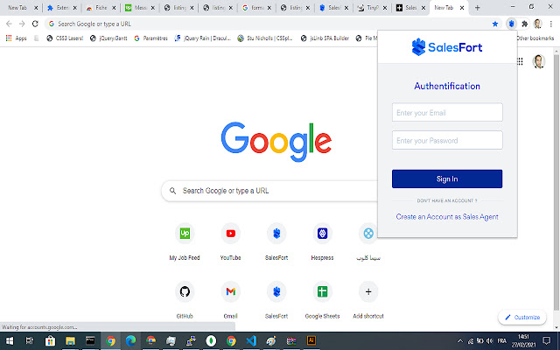
Task: Open Microsoft Edge from taskbar
Action: click(x=130, y=340)
